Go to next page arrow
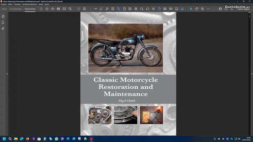The width and height of the screenshot is (253, 142). point(84,9)
